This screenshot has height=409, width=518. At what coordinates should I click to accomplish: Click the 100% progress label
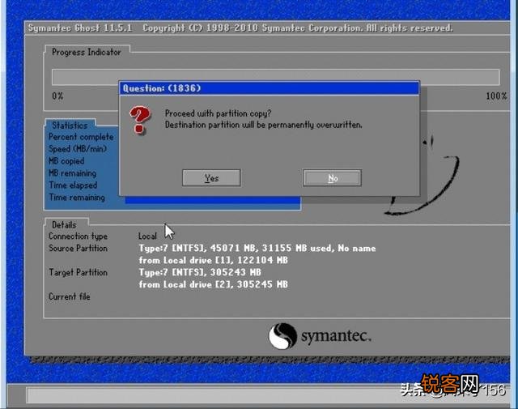(x=496, y=96)
